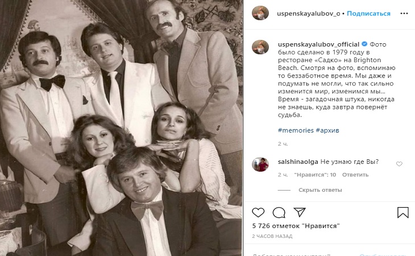Click the Подписаться follow button
The width and height of the screenshot is (415, 256).
point(368,13)
